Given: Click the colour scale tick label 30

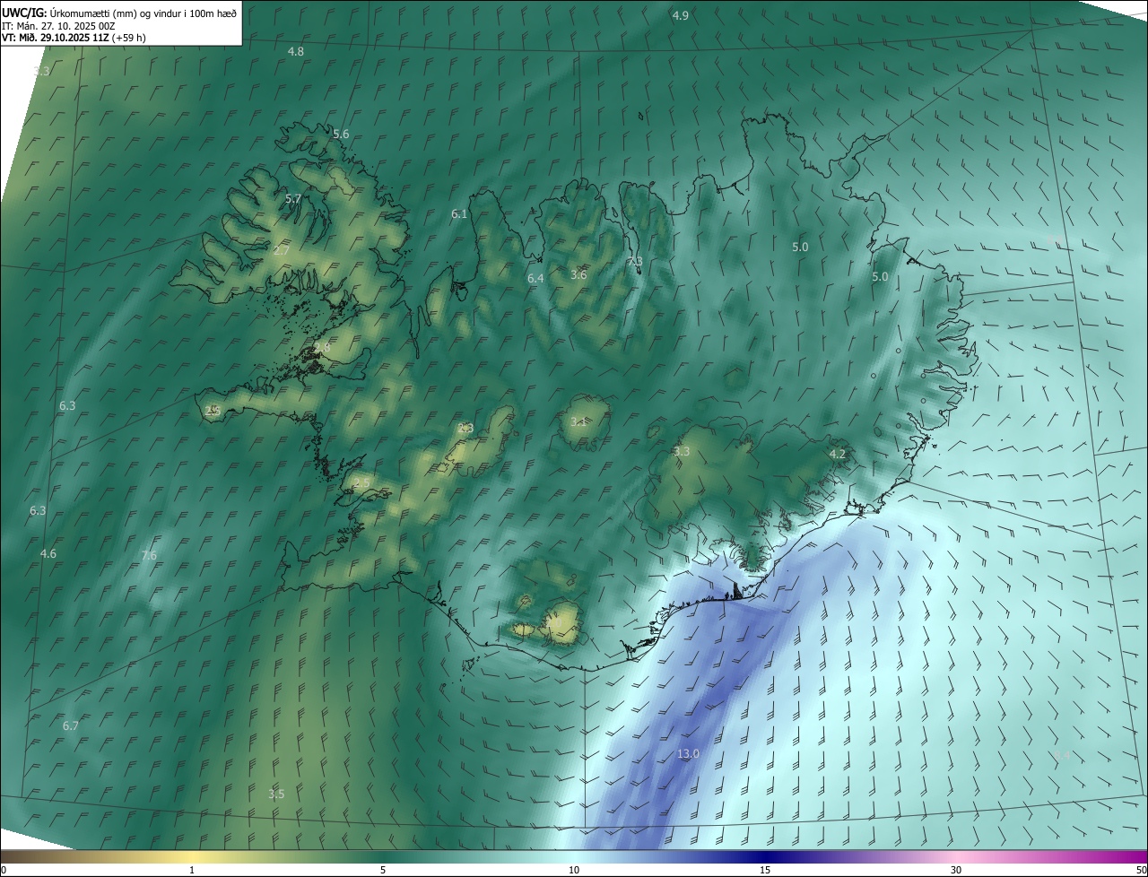Looking at the screenshot, I should coord(956,870).
